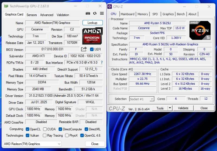The height and width of the screenshot is (151, 217).
Task: Take a GPU-Z screenshot with camera icon
Action: 88,13
